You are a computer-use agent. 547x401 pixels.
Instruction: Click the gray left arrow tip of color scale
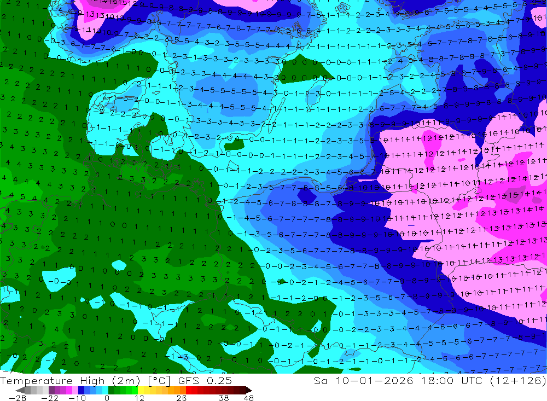[20, 390]
